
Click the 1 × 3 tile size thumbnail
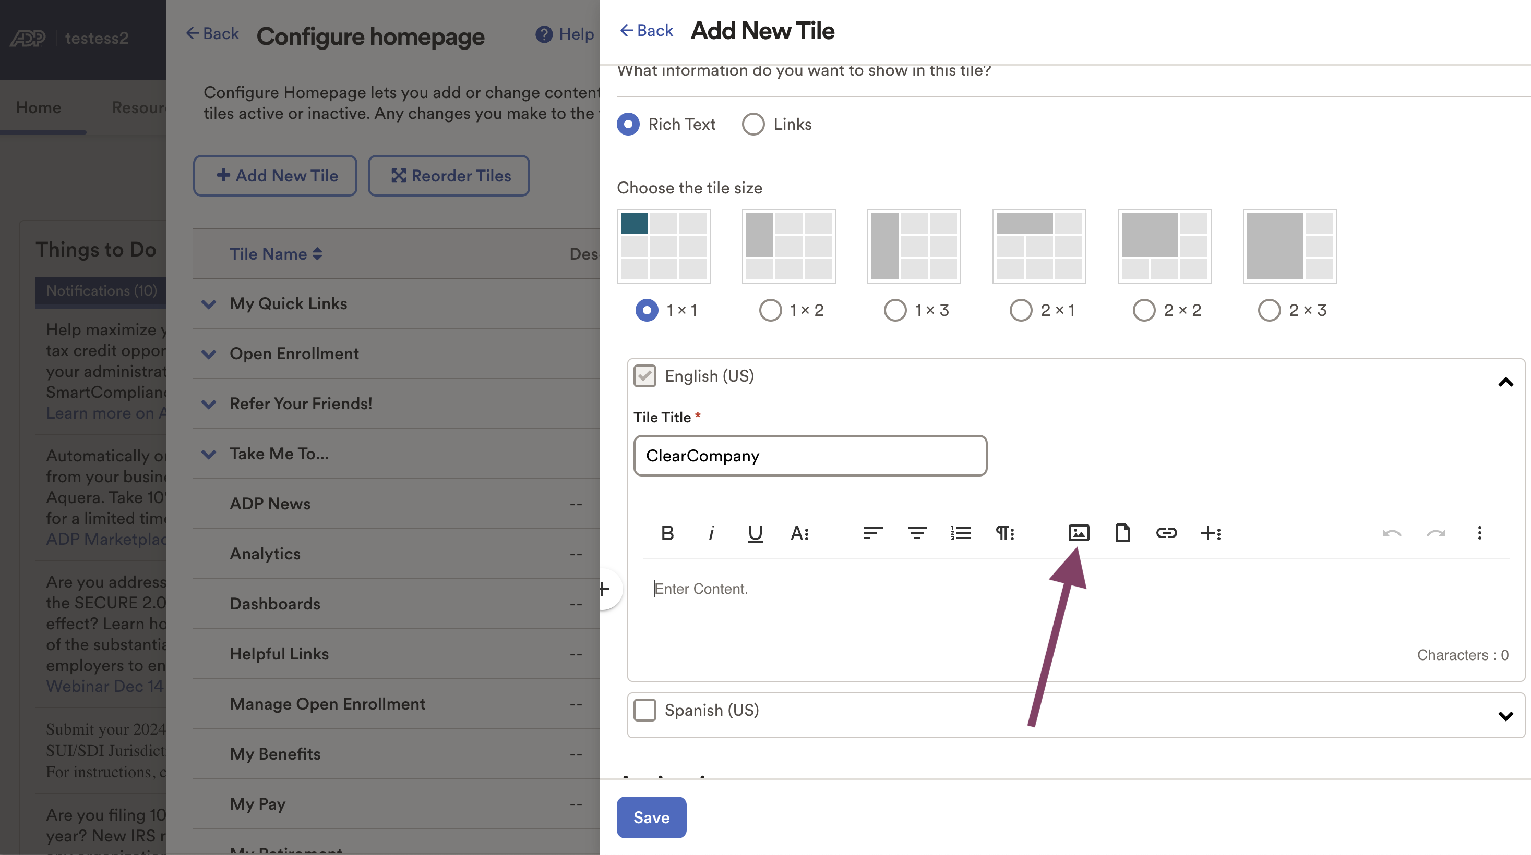click(x=914, y=246)
